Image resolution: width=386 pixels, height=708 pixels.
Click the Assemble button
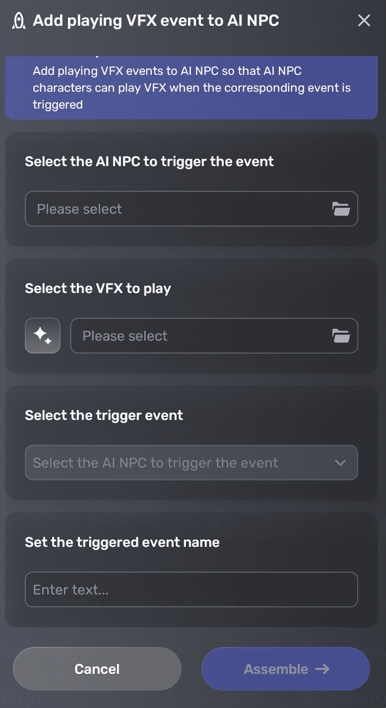(285, 669)
